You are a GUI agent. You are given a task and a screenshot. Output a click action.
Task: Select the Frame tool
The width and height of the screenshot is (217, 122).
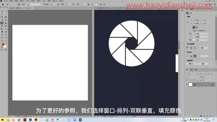click(x=6, y=17)
